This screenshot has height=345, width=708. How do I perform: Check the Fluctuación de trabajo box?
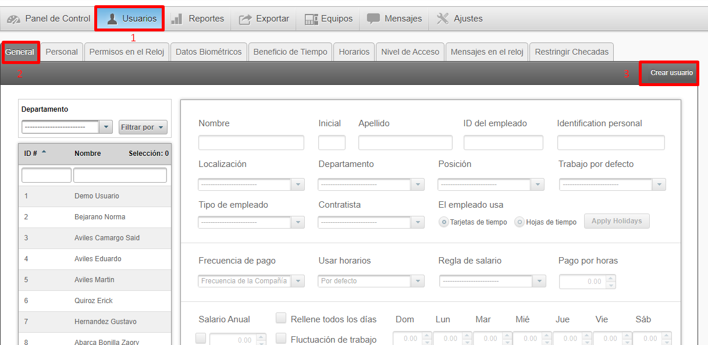point(281,339)
